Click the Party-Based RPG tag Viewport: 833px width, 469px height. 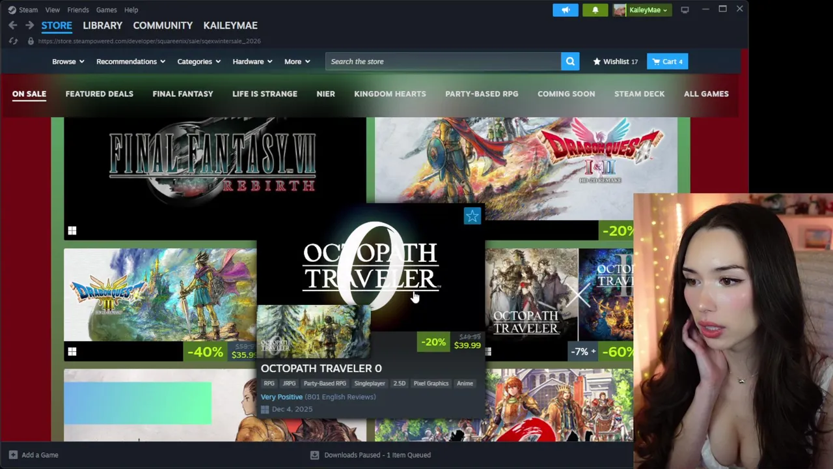pyautogui.click(x=325, y=384)
